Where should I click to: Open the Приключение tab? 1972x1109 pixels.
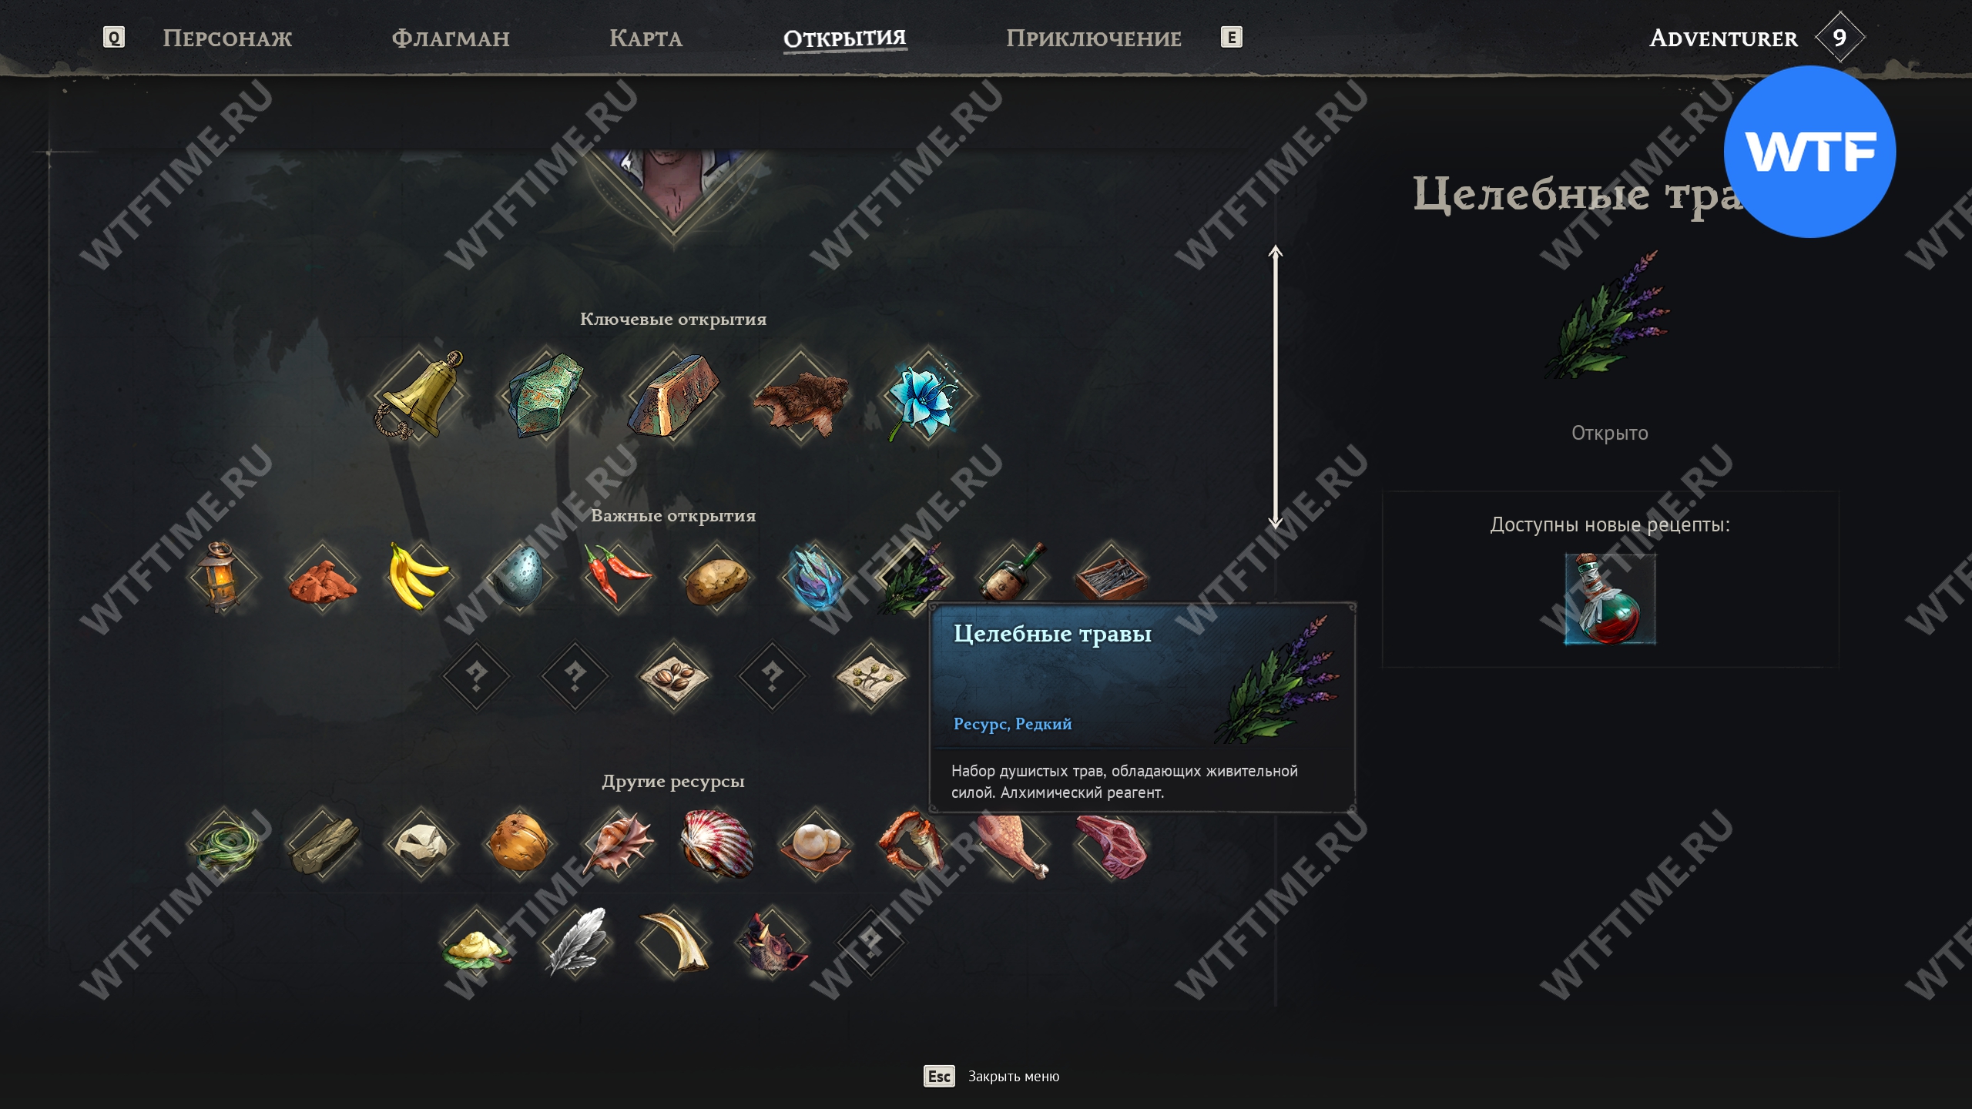pos(1093,38)
